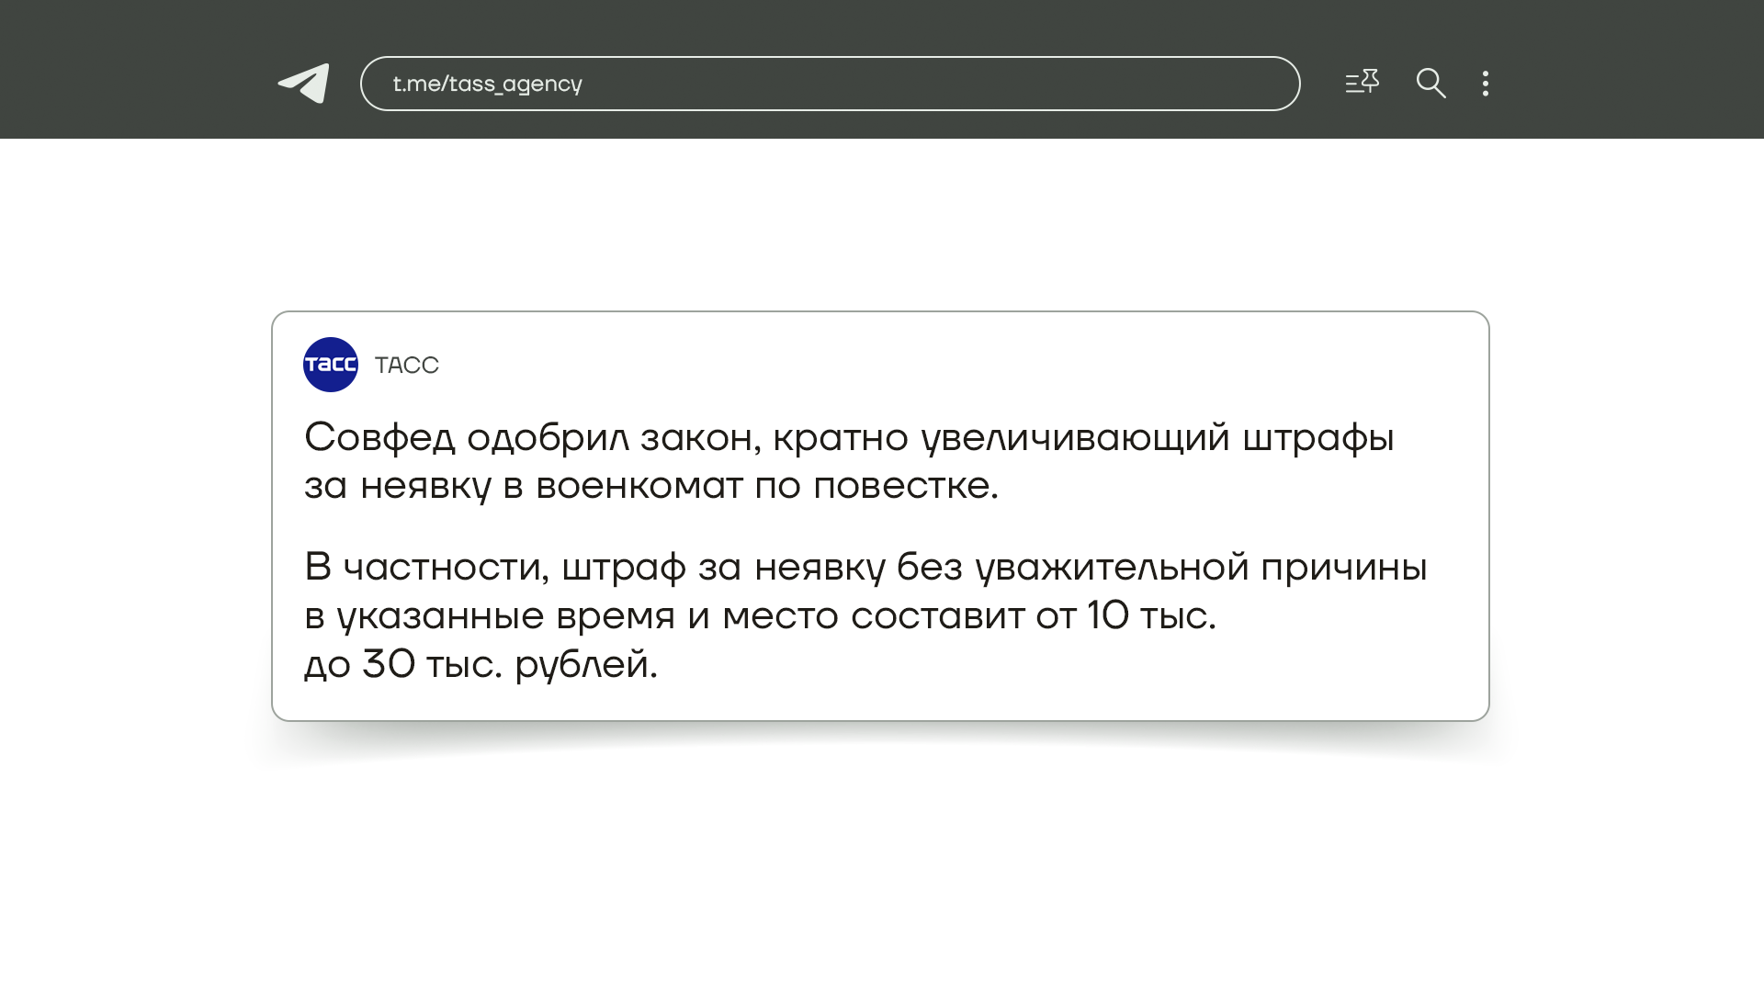Click the word военкомат in the post
This screenshot has height=992, width=1764.
pyautogui.click(x=639, y=486)
